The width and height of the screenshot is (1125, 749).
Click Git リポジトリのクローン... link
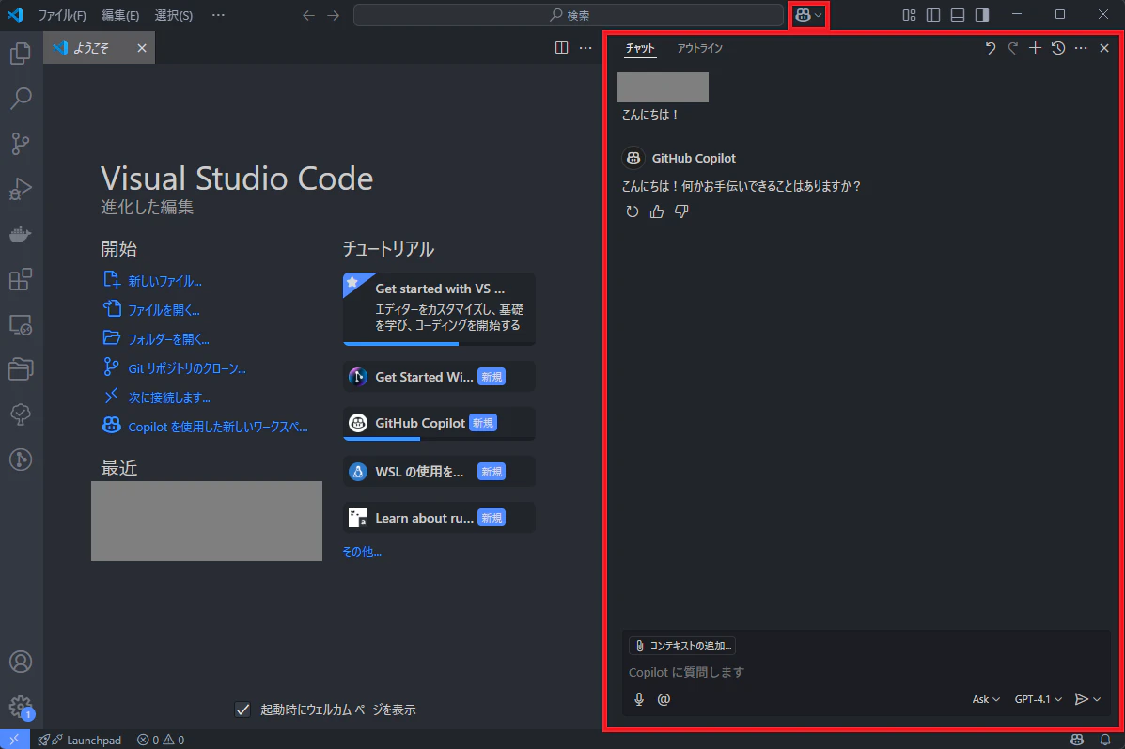click(x=186, y=368)
